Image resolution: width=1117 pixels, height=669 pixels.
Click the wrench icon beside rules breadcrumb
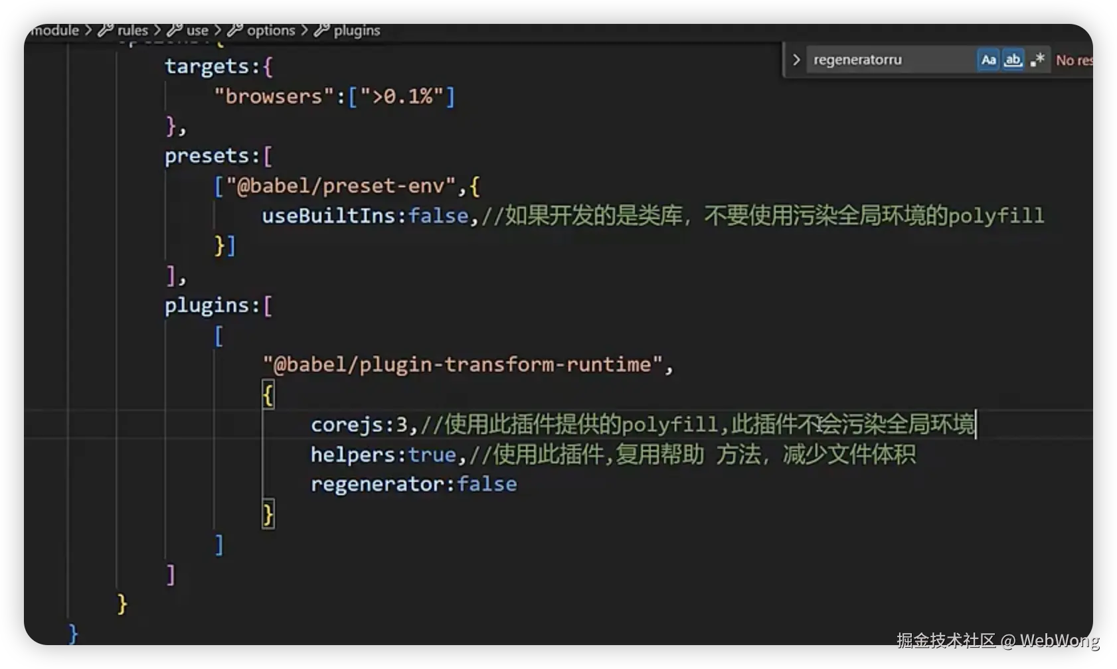tap(106, 31)
